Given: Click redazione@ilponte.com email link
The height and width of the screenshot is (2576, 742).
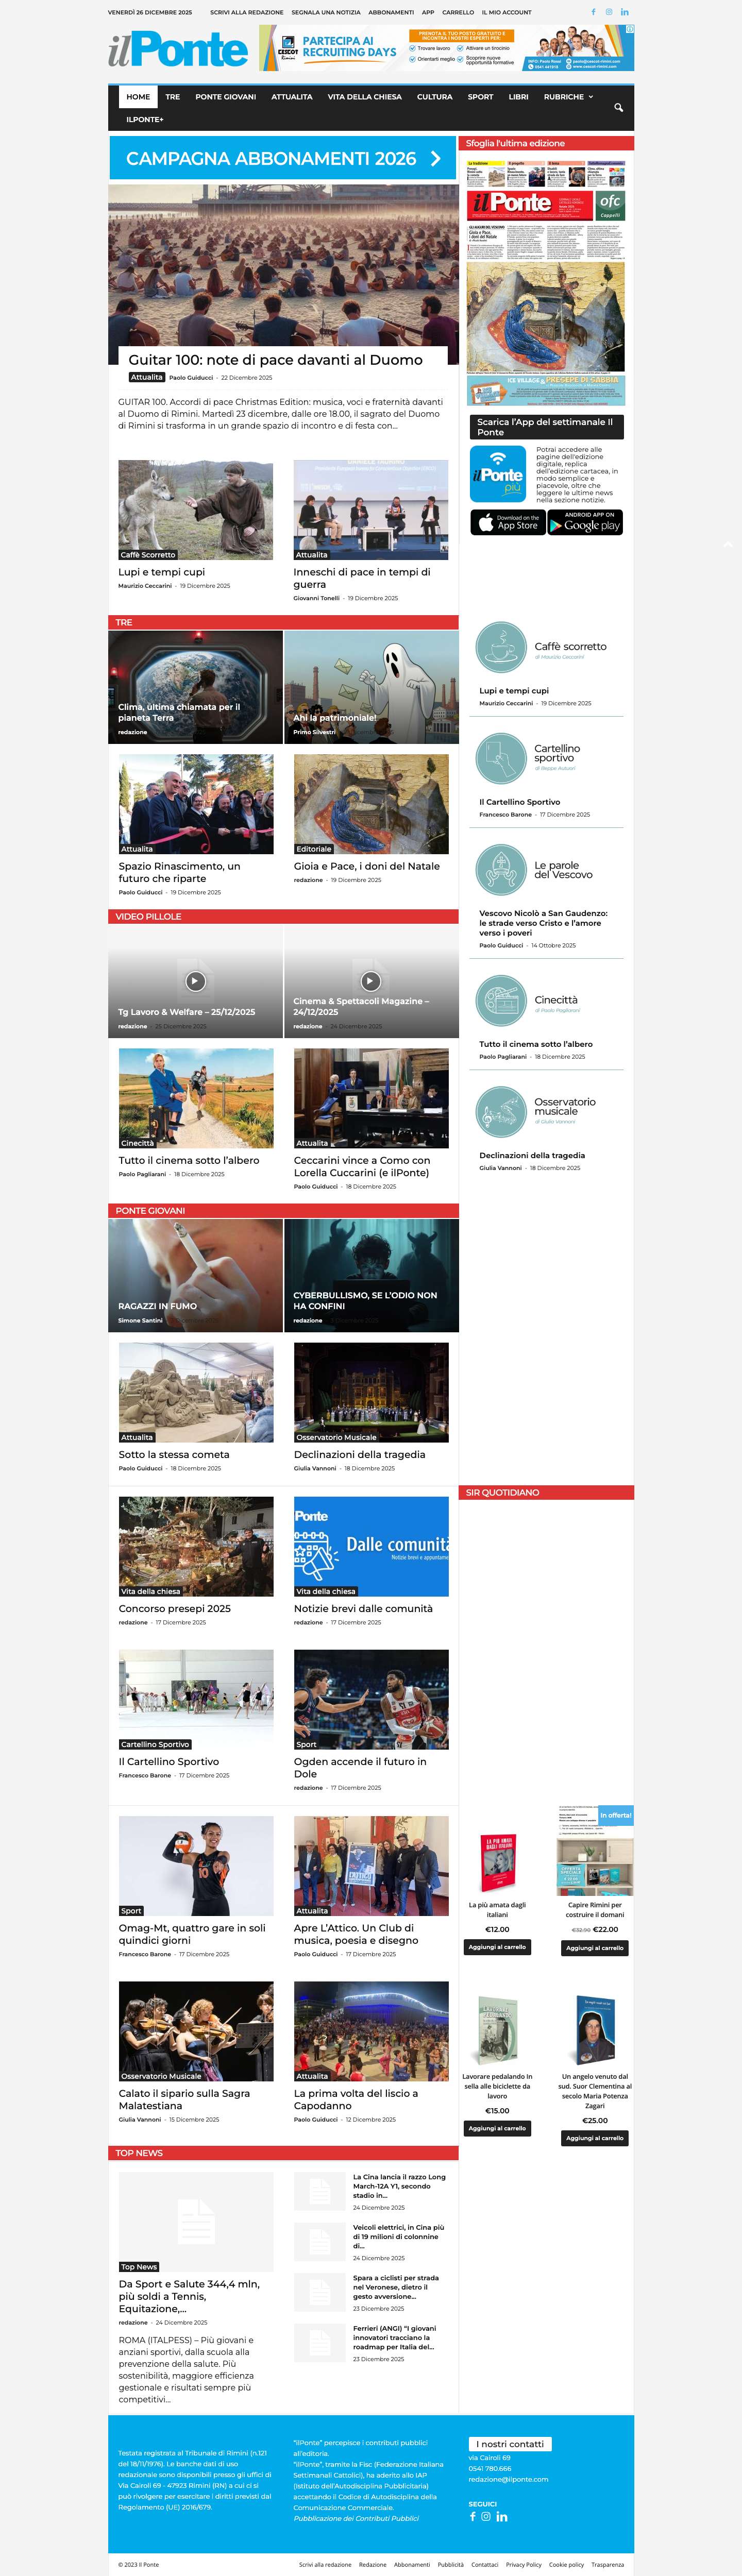Looking at the screenshot, I should (x=508, y=2479).
